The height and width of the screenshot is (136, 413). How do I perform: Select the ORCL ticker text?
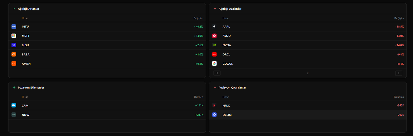point(226,54)
